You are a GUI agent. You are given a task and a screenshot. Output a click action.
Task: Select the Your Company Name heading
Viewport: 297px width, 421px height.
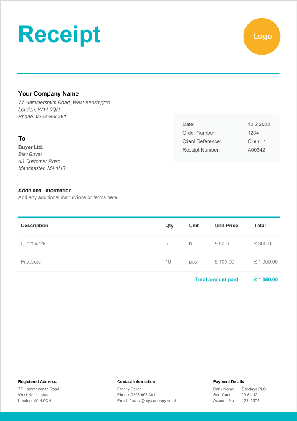pos(48,94)
